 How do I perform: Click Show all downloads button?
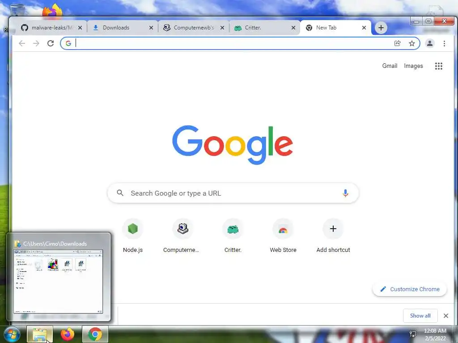(420, 316)
